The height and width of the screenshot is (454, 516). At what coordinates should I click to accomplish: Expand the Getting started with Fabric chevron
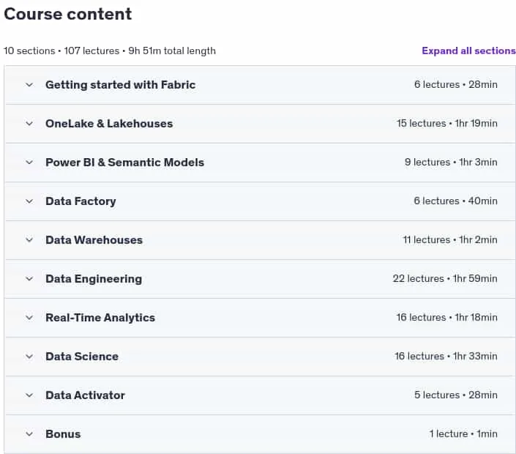(x=29, y=85)
